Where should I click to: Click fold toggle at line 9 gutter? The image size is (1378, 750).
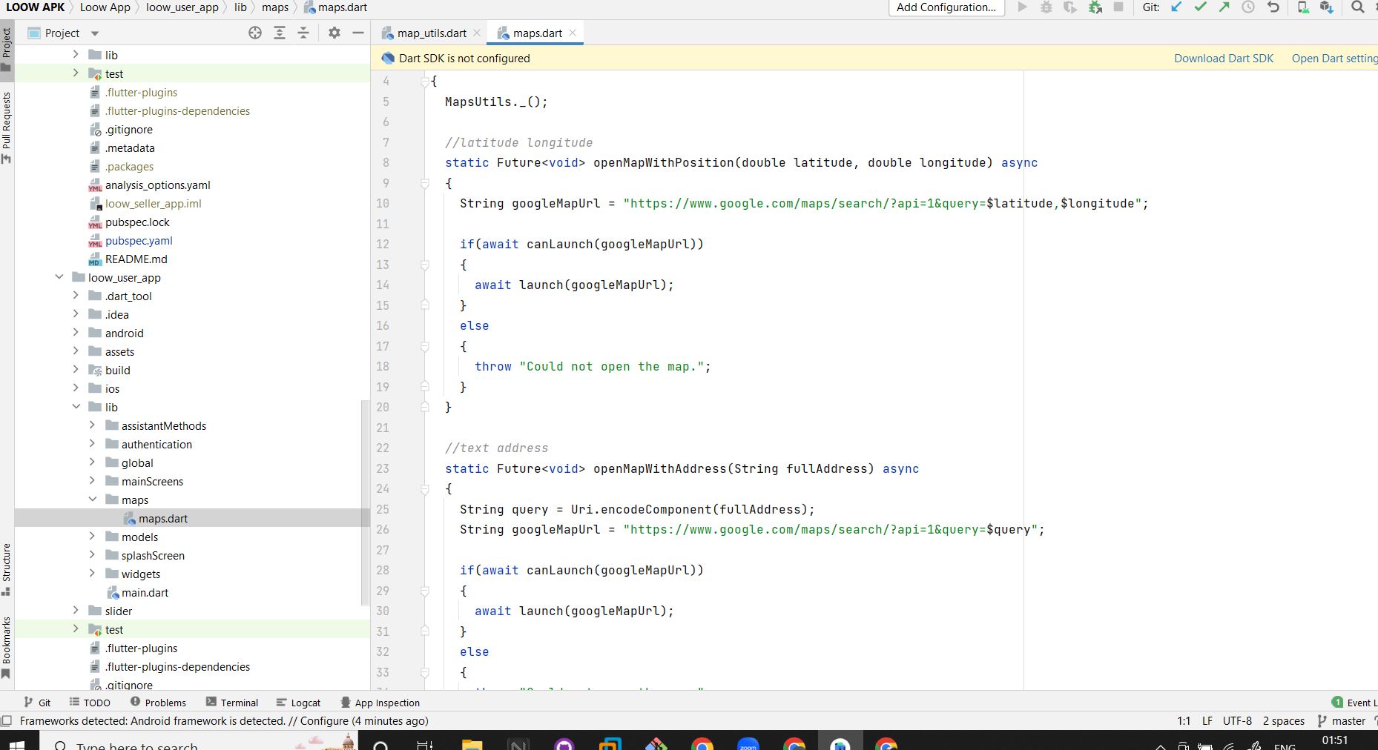point(425,183)
